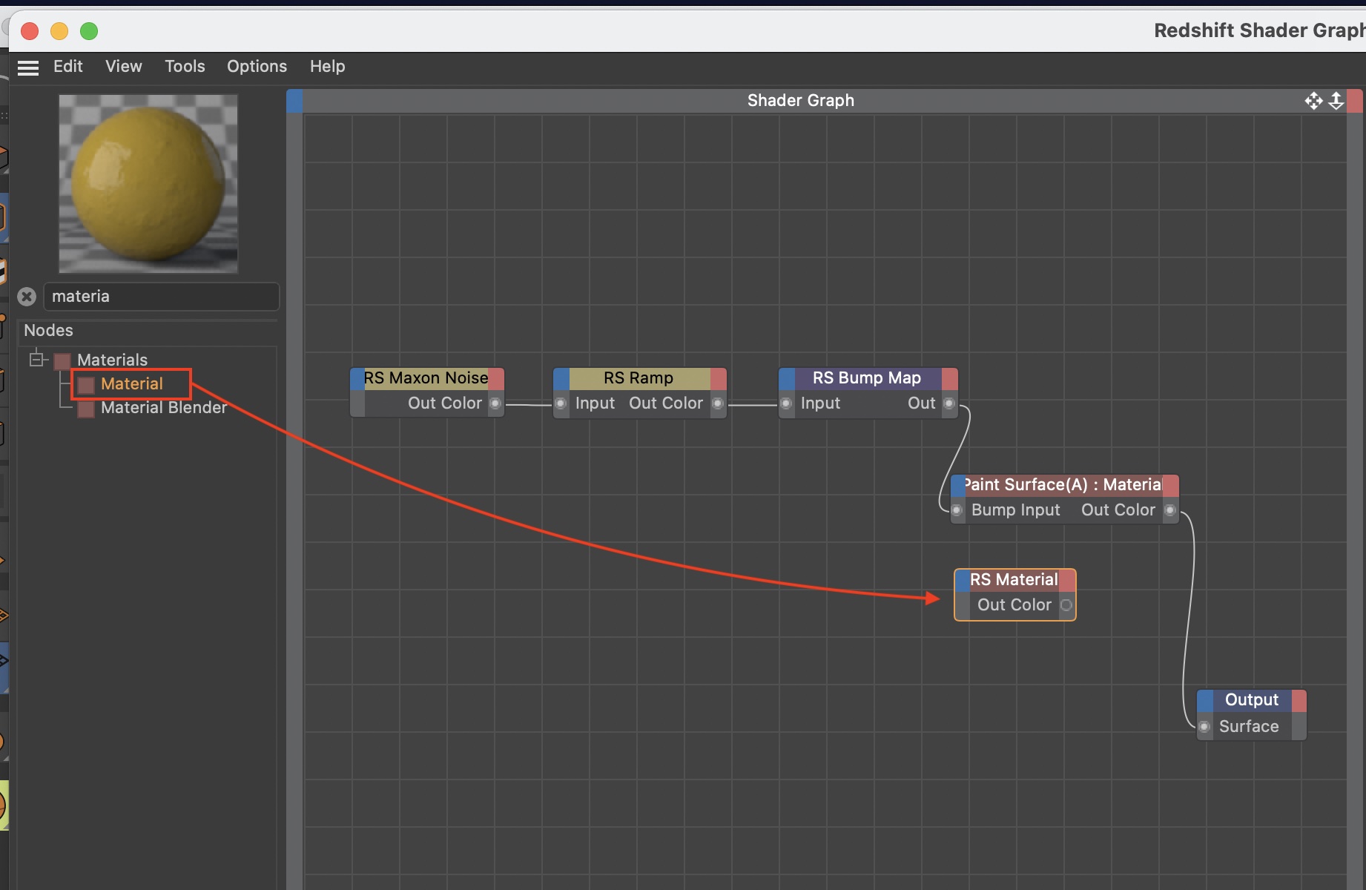The width and height of the screenshot is (1366, 890).
Task: Click RS Material Out Color port
Action: 1066,605
